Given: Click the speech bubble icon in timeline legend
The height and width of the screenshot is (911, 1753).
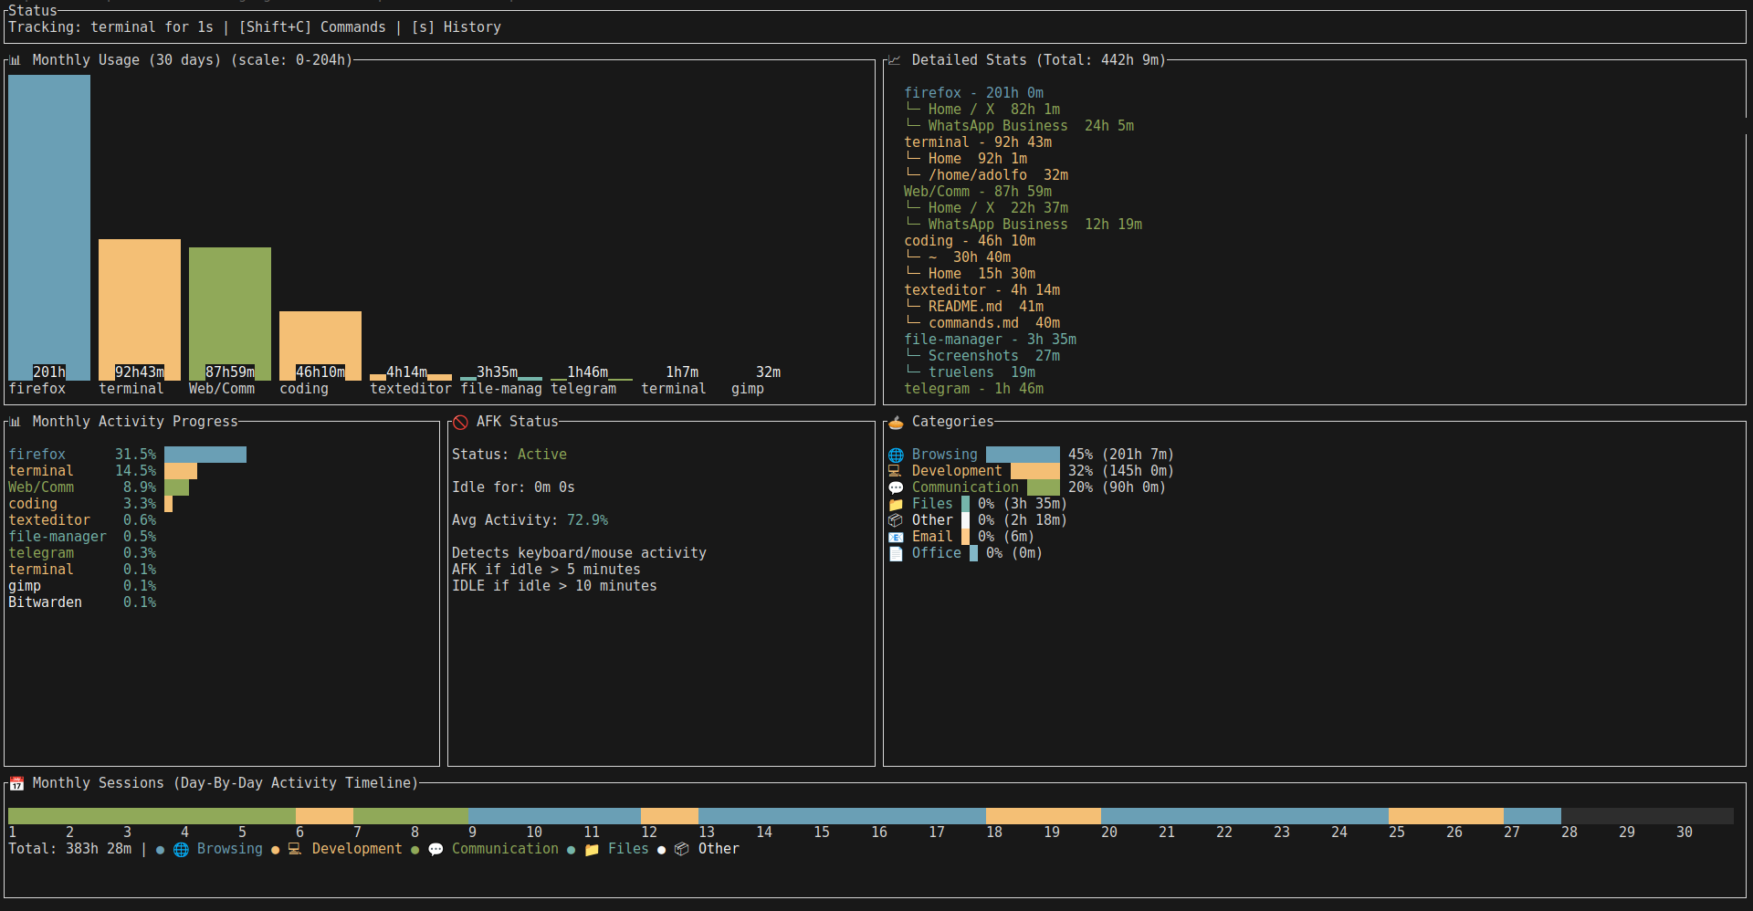Looking at the screenshot, I should [x=436, y=849].
